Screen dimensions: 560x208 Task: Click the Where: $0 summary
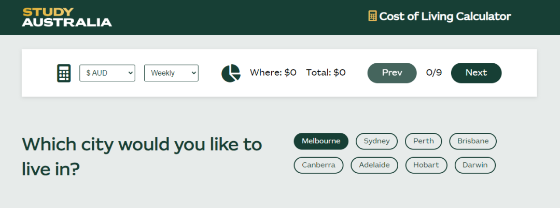[273, 73]
